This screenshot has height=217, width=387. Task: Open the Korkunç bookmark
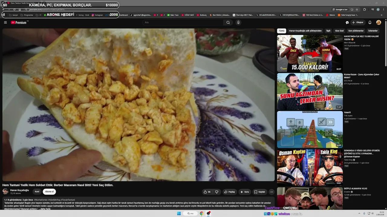click(x=202, y=15)
